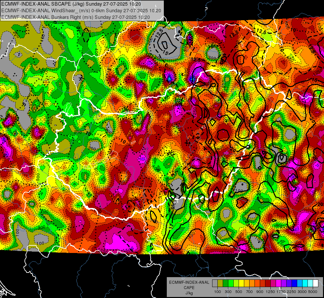Click the 700 tick label in the legend
The image size is (324, 298).
(250, 292)
